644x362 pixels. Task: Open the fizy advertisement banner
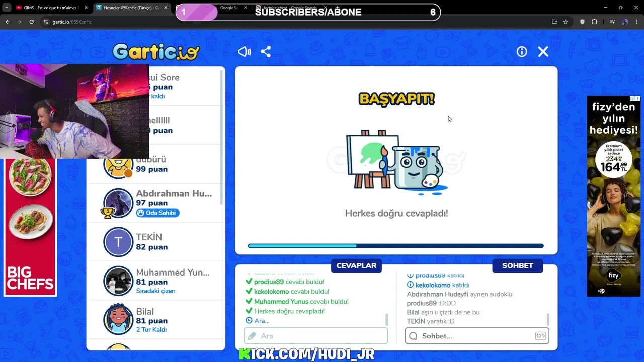point(614,196)
